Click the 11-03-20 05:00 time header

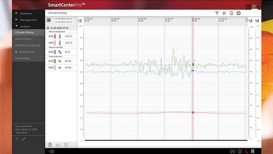pos(115,20)
